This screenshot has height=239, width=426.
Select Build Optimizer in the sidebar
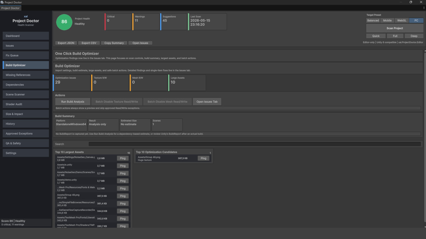pos(26,65)
